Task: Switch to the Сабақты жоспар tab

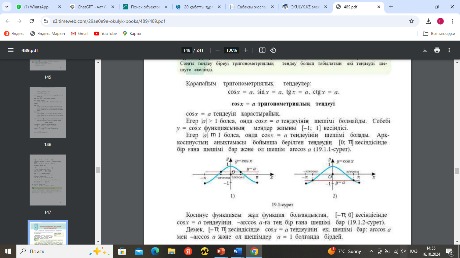Action: pyautogui.click(x=251, y=7)
